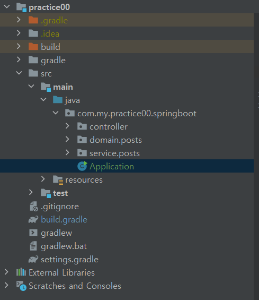Collapse the main folder arrow
The image size is (259, 300).
pyautogui.click(x=31, y=86)
